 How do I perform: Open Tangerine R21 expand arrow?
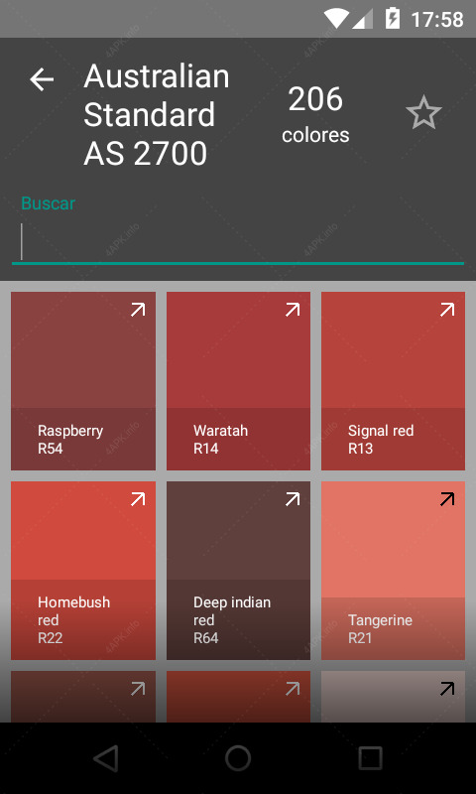pos(447,499)
